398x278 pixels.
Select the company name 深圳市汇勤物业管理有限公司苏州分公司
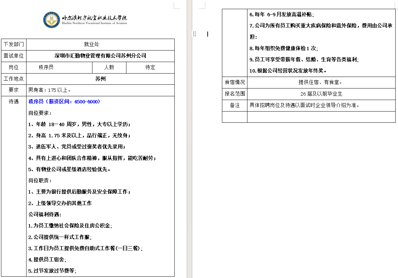100,56
